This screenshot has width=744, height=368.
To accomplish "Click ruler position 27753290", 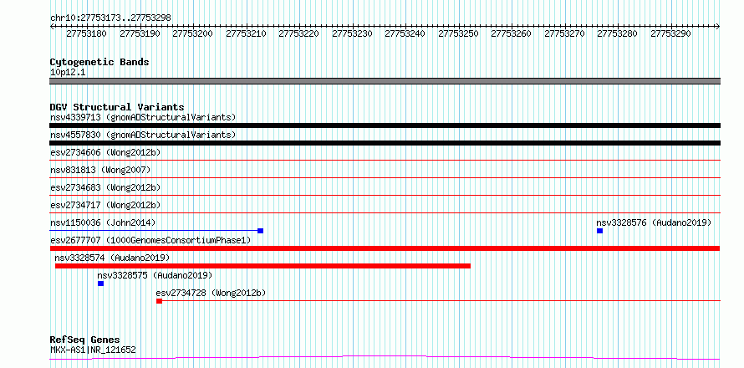I will [x=671, y=33].
